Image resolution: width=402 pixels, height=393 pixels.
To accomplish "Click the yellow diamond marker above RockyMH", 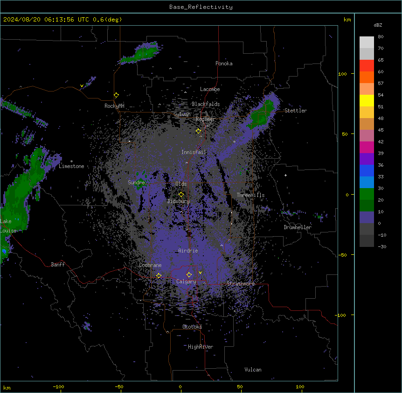I will click(x=117, y=95).
